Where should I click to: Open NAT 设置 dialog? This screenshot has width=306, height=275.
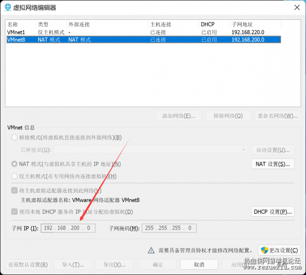pyautogui.click(x=273, y=164)
